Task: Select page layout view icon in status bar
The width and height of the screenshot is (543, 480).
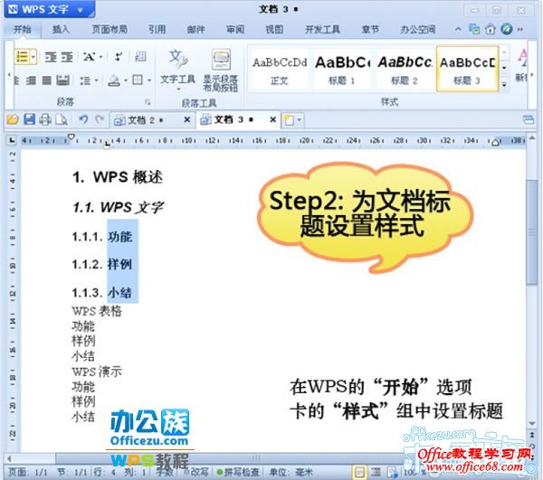Action: [x=359, y=472]
